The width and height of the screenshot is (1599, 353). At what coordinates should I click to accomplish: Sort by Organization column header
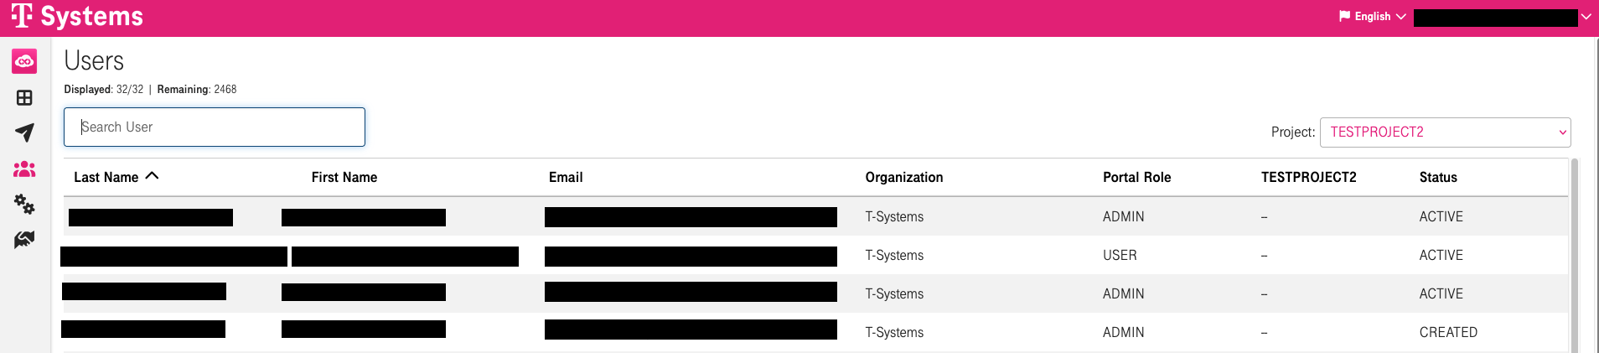tap(903, 178)
